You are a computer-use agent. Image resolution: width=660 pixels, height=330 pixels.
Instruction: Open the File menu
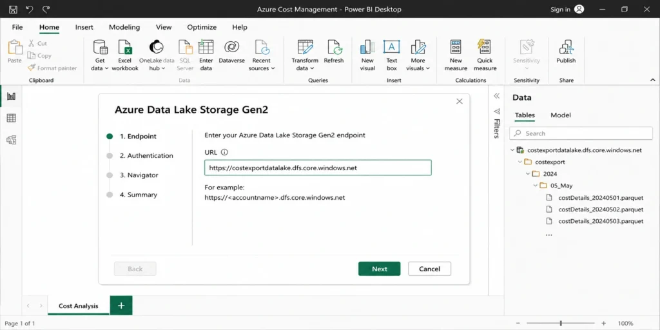coord(17,27)
